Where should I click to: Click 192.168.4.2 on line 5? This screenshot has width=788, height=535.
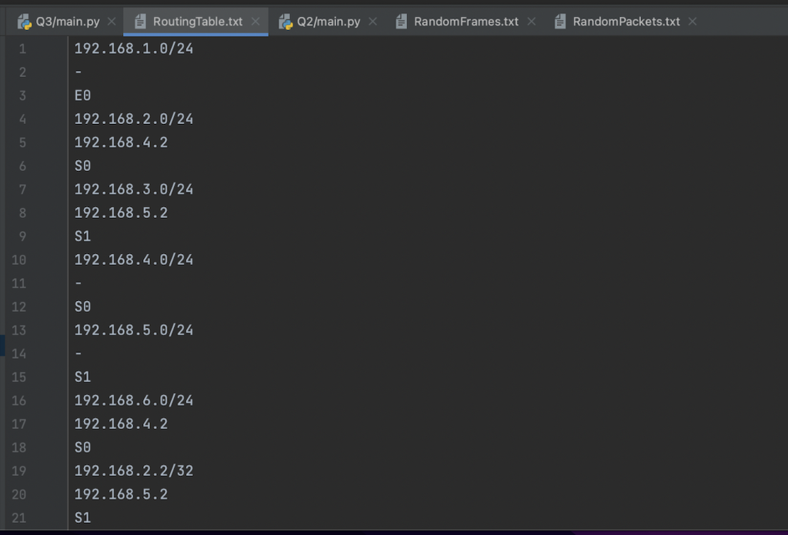[x=121, y=142]
